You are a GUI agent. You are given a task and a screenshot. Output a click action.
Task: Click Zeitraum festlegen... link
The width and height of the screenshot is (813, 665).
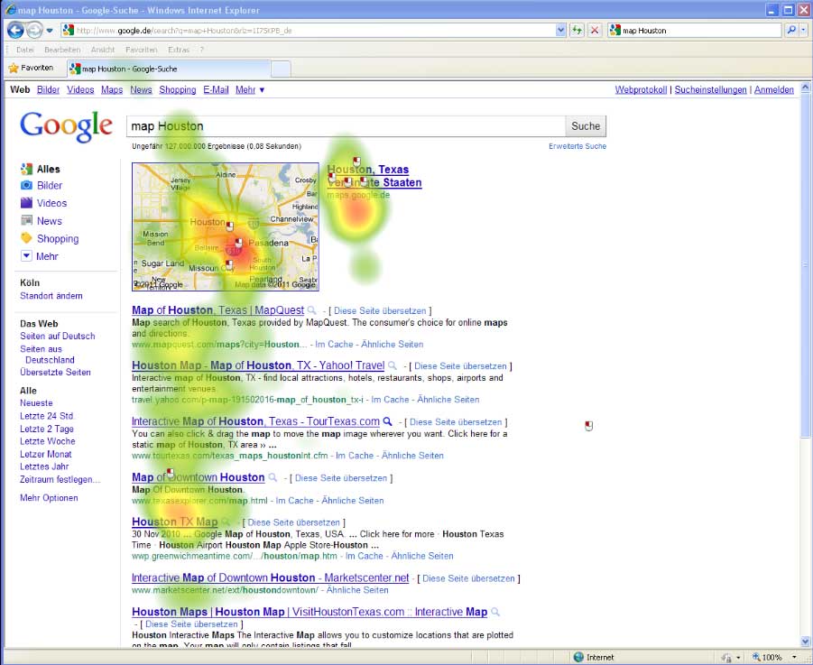(x=60, y=479)
